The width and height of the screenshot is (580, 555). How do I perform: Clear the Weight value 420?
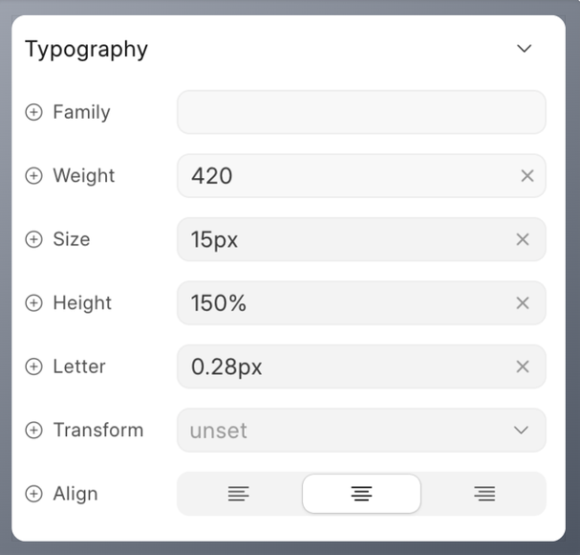(527, 176)
